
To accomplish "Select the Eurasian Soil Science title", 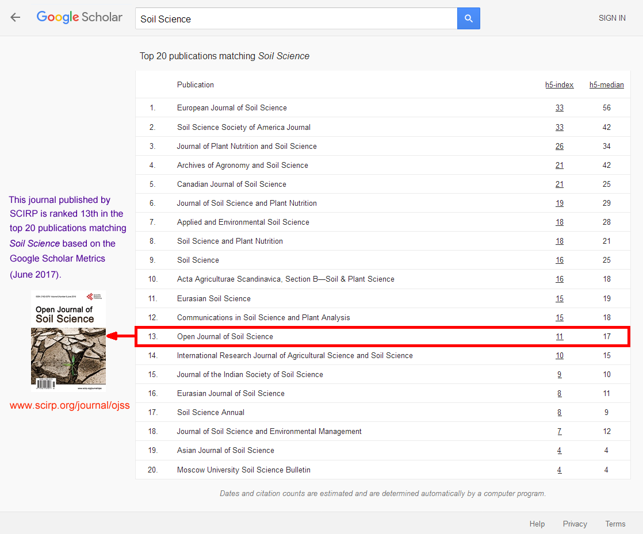I will click(x=213, y=299).
